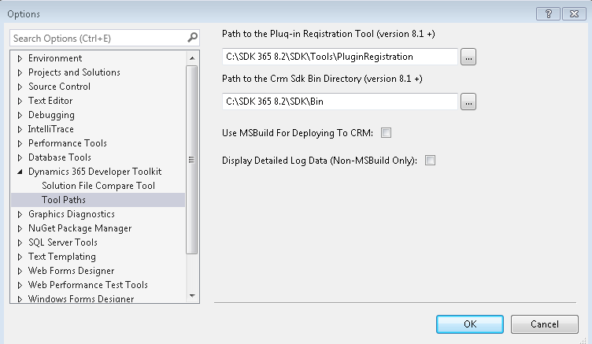Browse for Plug-in Registration Tool path
This screenshot has height=344, width=592.
tap(468, 57)
